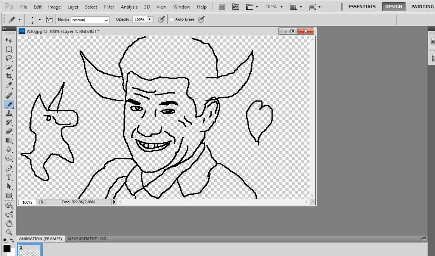The width and height of the screenshot is (435, 256).
Task: Toggle the brush panel button
Action: [49, 19]
